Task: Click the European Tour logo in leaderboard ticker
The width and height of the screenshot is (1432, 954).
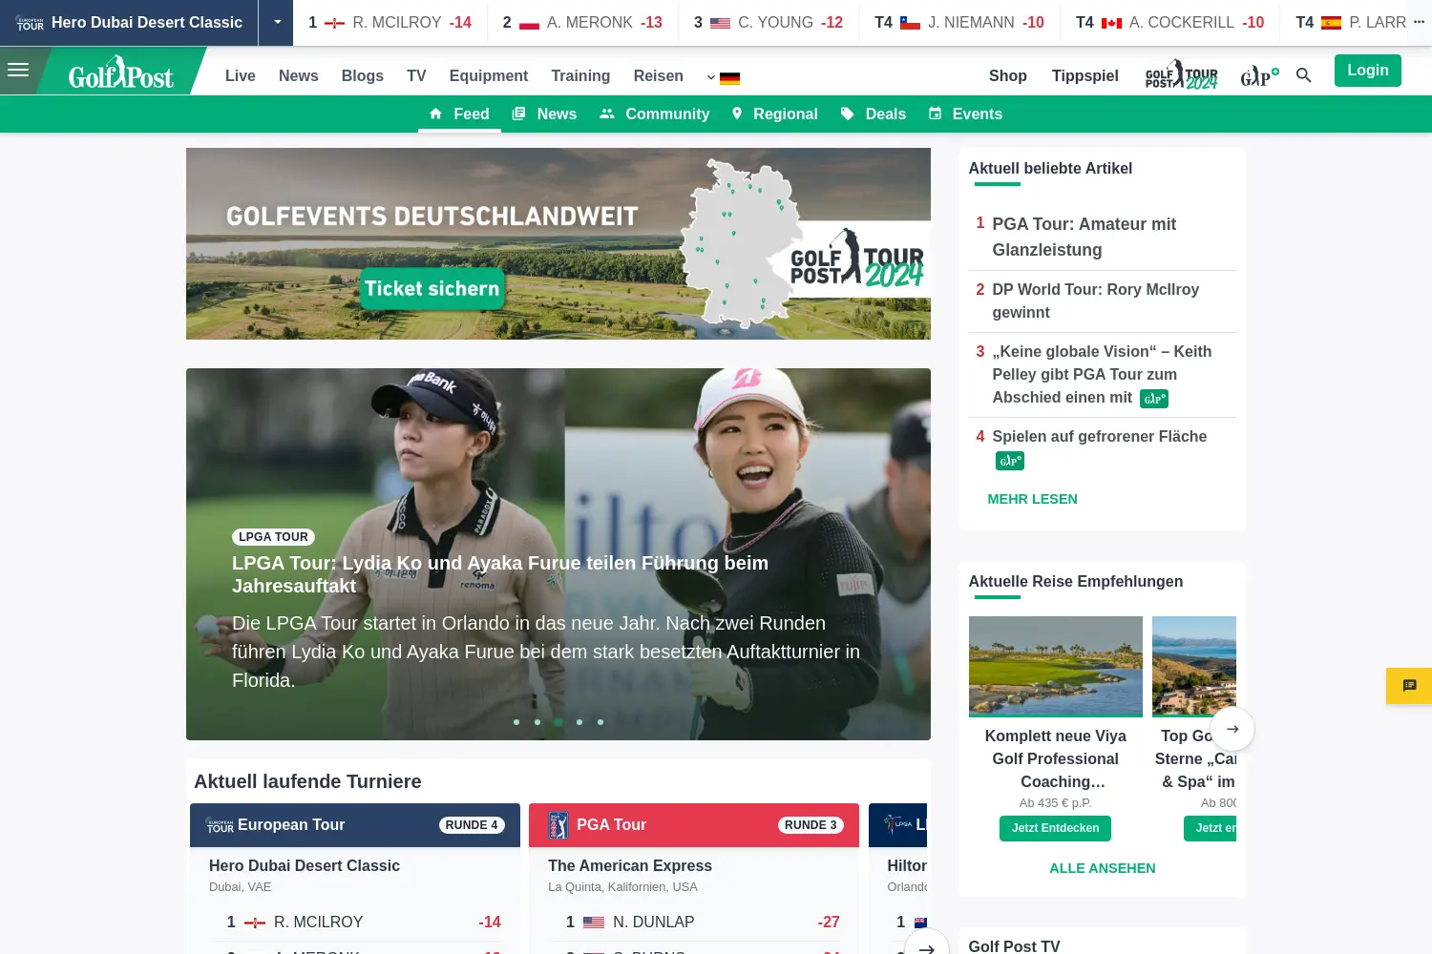Action: coord(30,22)
